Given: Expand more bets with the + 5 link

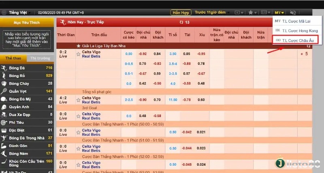Looking at the screenshot, I should click(304, 54).
